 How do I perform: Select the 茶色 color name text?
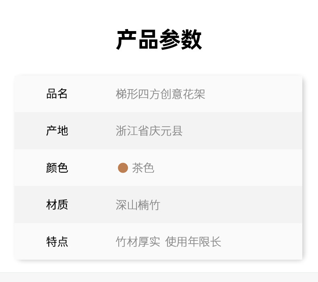click(x=143, y=168)
